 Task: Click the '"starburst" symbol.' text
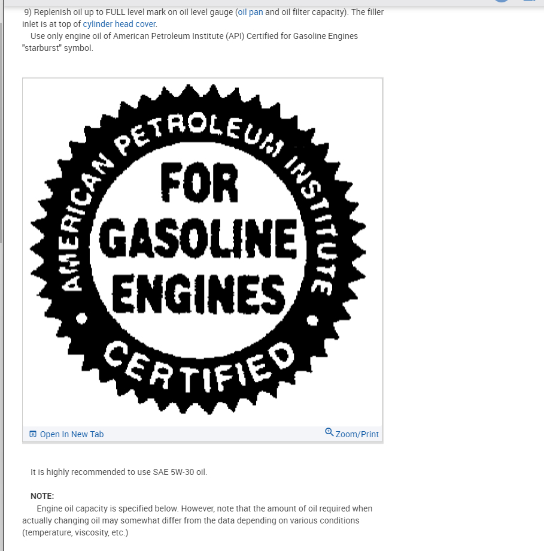(x=57, y=48)
